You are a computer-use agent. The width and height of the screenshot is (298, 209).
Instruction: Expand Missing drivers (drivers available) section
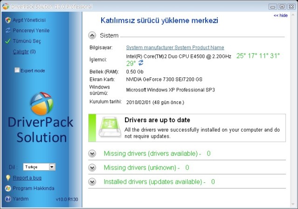pyautogui.click(x=92, y=153)
